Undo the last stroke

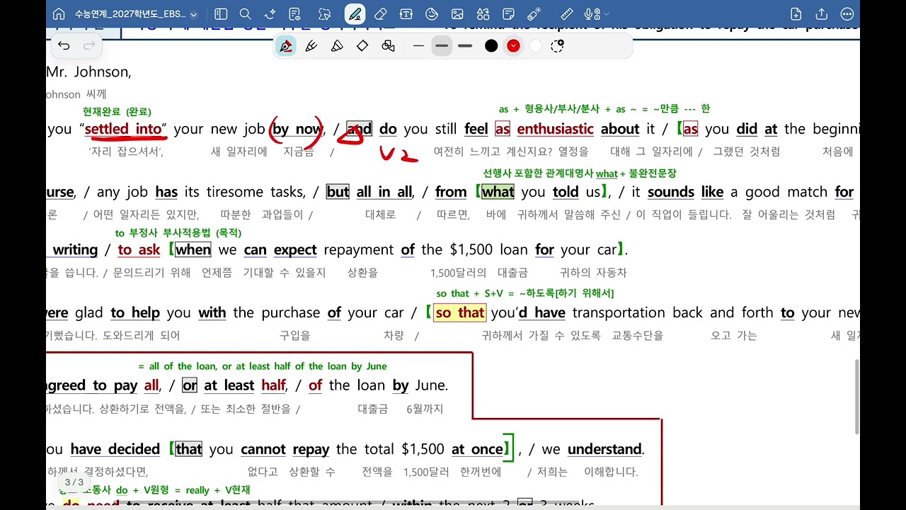(64, 46)
